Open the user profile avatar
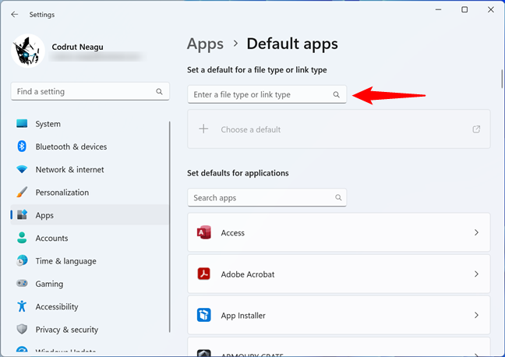The image size is (505, 357). pyautogui.click(x=29, y=51)
